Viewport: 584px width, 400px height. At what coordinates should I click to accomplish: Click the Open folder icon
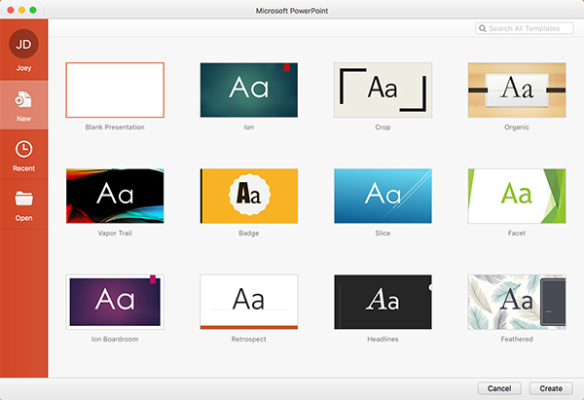(x=23, y=199)
